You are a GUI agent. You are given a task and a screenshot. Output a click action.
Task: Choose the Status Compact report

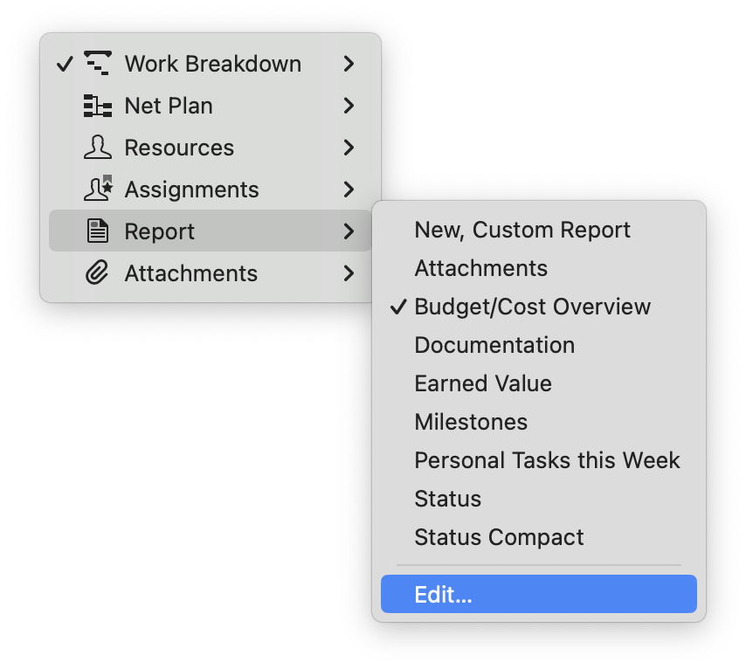click(x=499, y=537)
